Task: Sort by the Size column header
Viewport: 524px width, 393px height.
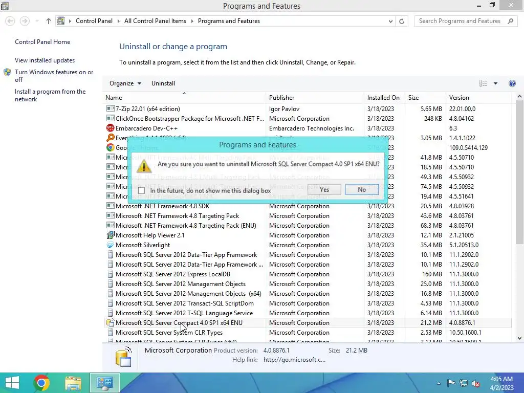Action: pos(425,98)
